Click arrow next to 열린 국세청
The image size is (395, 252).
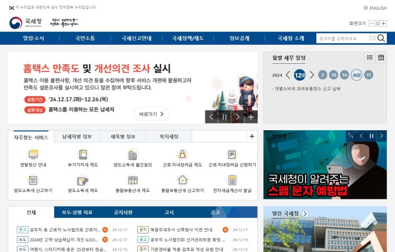[x=305, y=214]
